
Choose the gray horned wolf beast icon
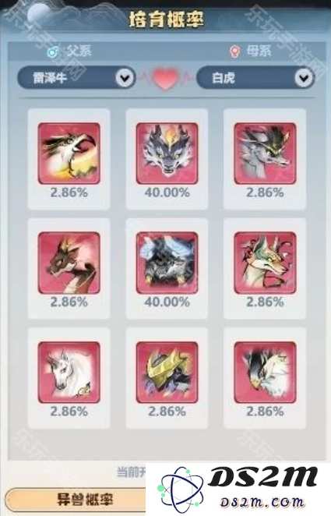point(265,154)
